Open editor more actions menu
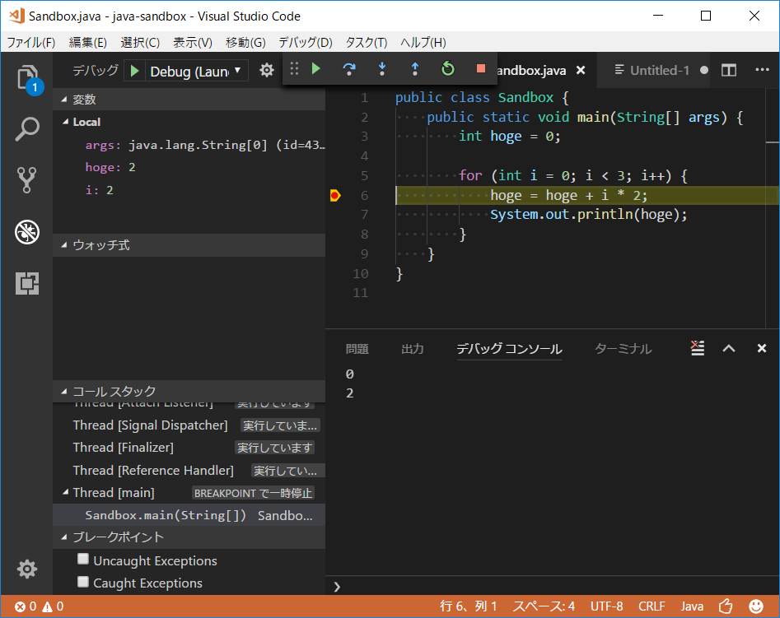 click(x=762, y=70)
